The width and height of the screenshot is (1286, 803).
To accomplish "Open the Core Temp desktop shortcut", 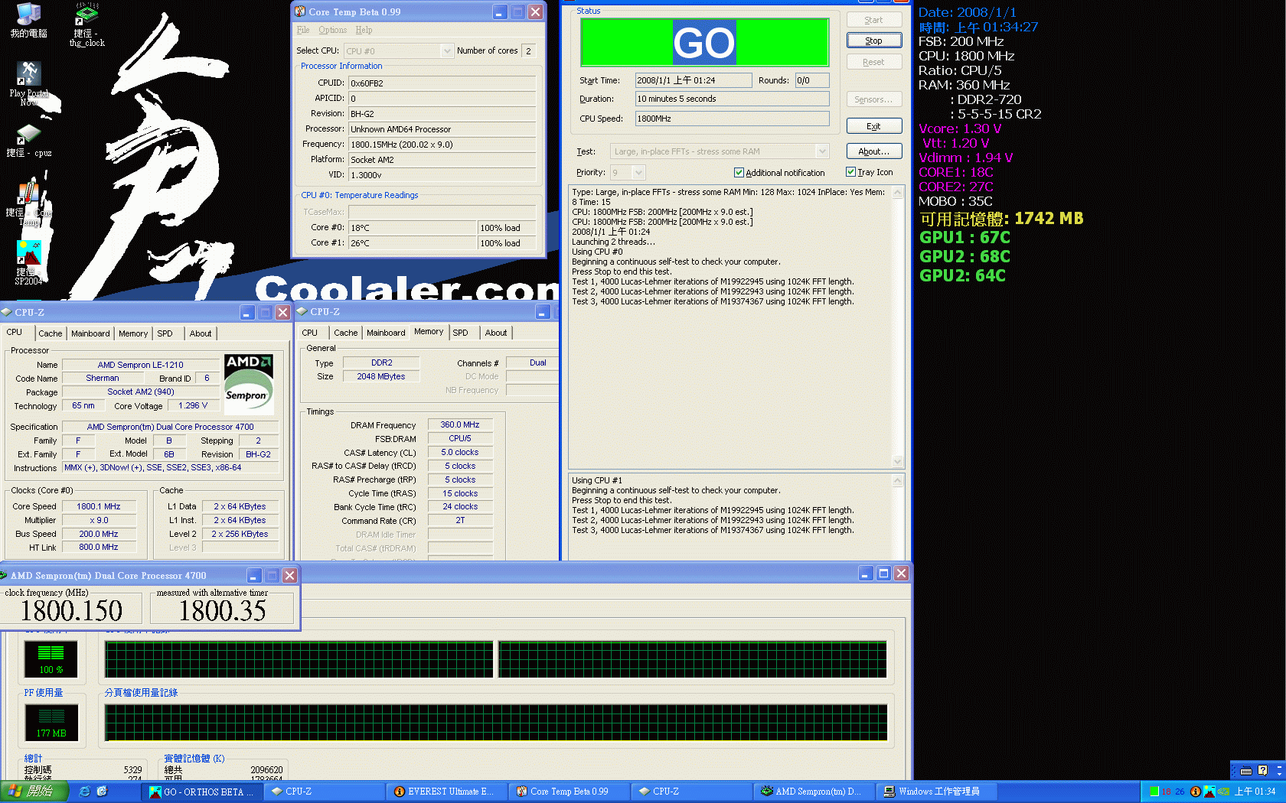I will [x=28, y=203].
